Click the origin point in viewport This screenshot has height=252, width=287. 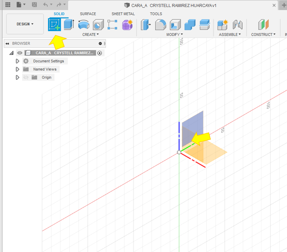coord(179,153)
